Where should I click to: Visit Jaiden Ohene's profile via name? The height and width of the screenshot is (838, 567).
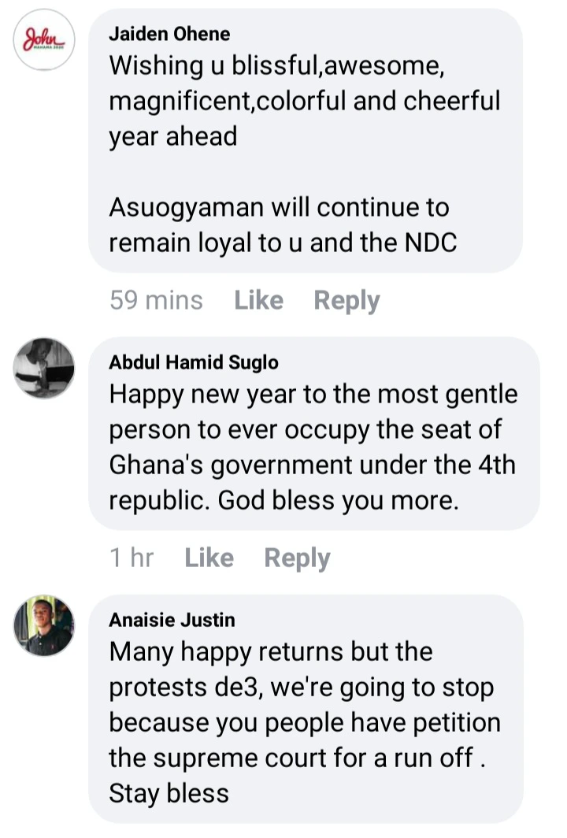[x=169, y=34]
